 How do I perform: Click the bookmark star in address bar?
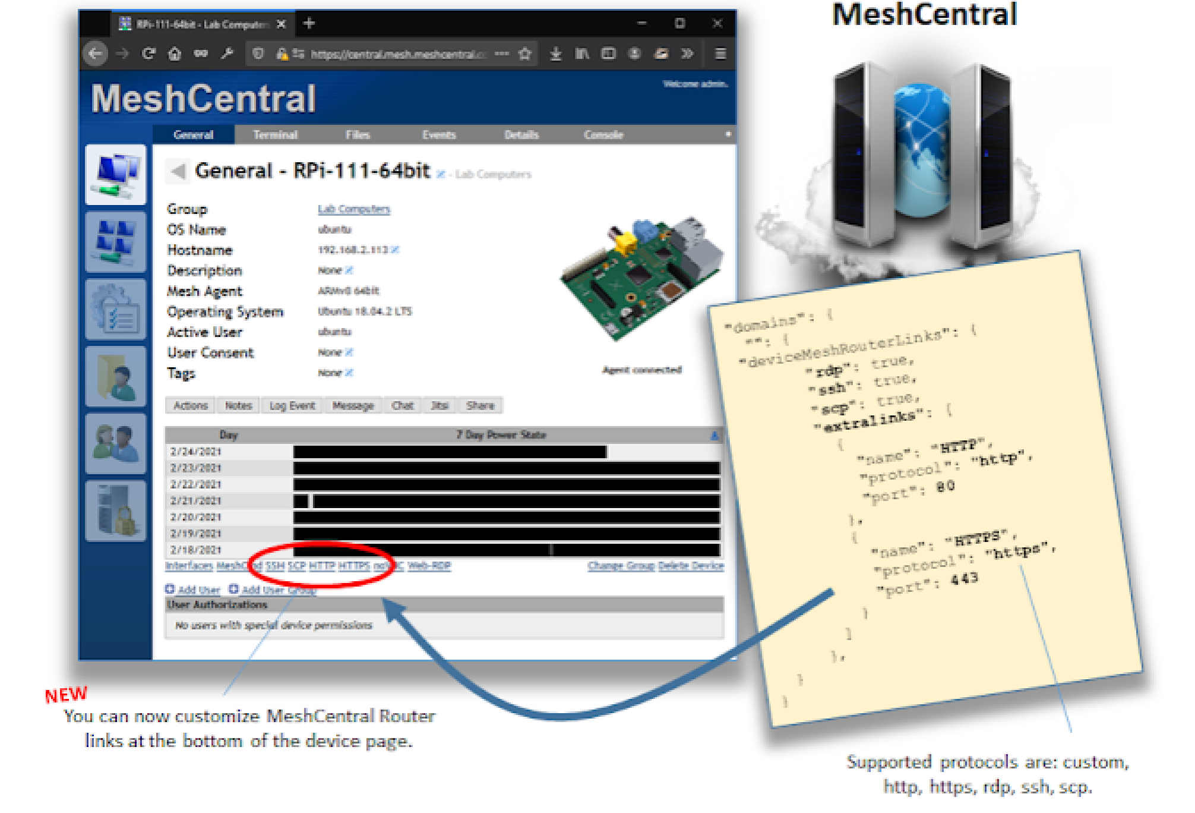pos(525,53)
